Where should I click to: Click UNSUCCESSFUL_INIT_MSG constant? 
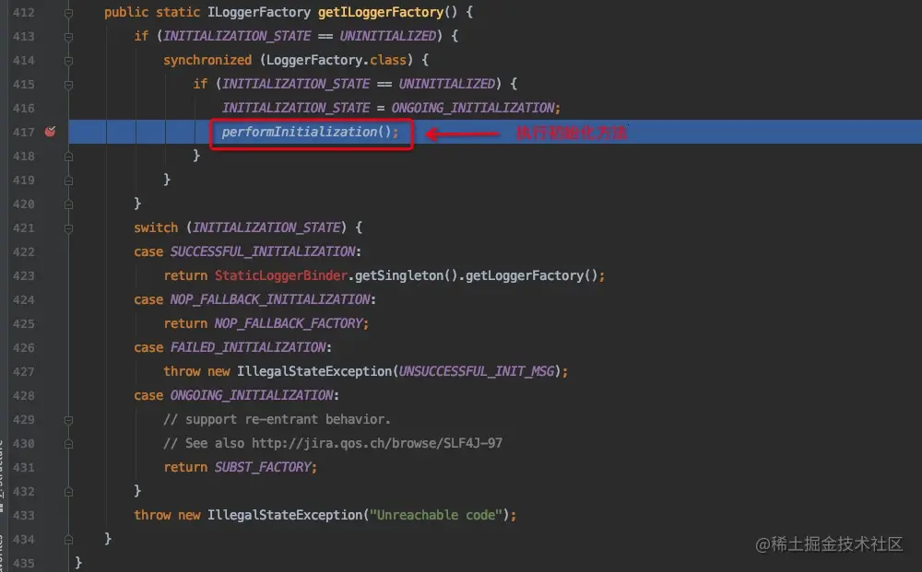(477, 372)
